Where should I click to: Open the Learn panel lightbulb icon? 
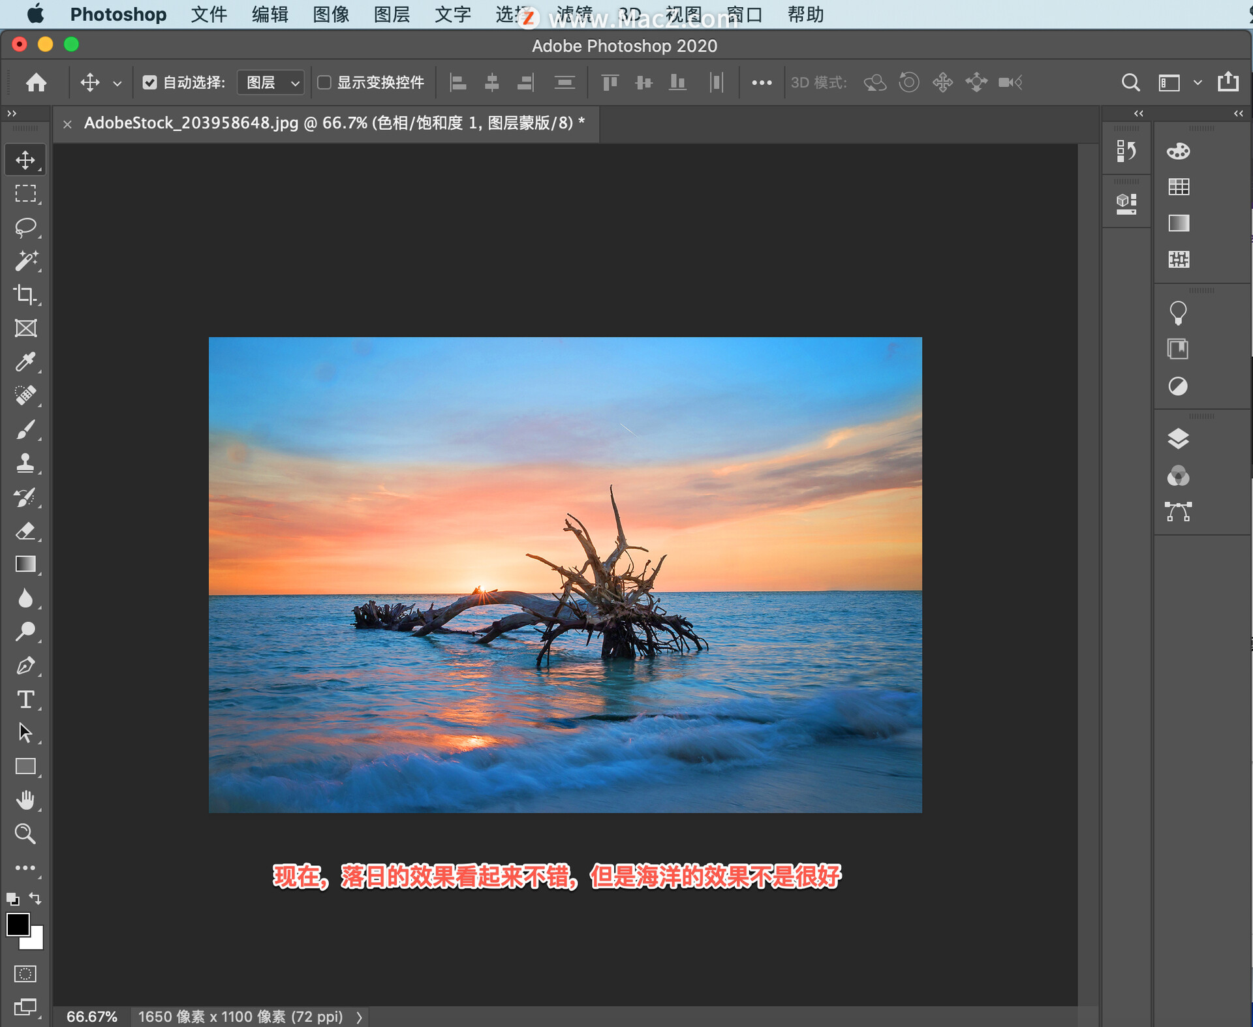point(1178,313)
